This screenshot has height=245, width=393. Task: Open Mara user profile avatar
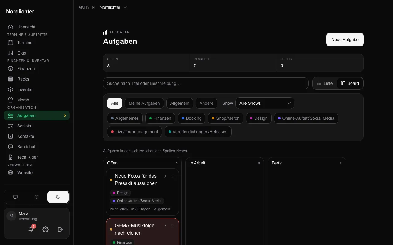pos(11,216)
